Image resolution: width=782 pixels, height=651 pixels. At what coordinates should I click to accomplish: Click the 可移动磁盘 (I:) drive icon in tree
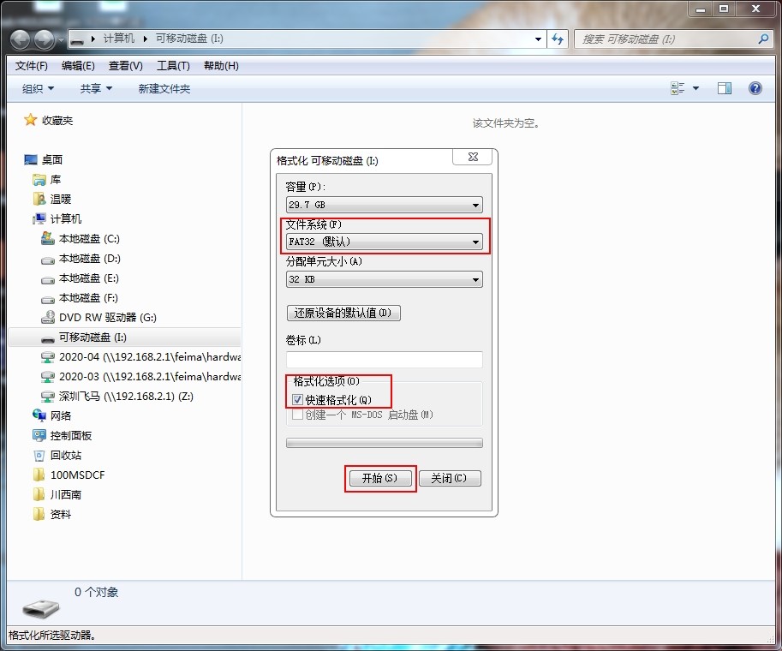click(48, 338)
